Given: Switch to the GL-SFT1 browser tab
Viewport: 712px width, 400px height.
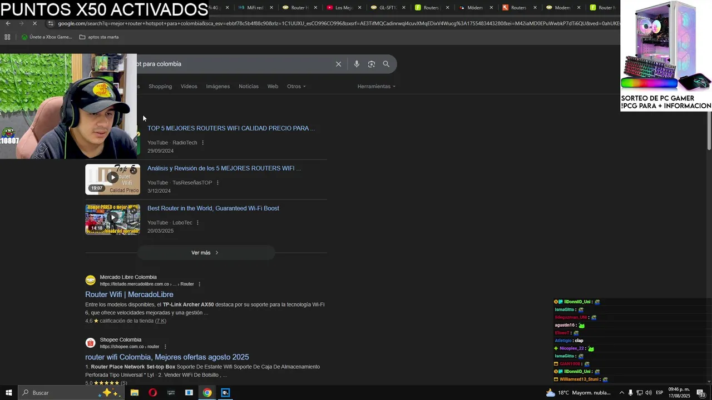Looking at the screenshot, I should click(x=387, y=8).
